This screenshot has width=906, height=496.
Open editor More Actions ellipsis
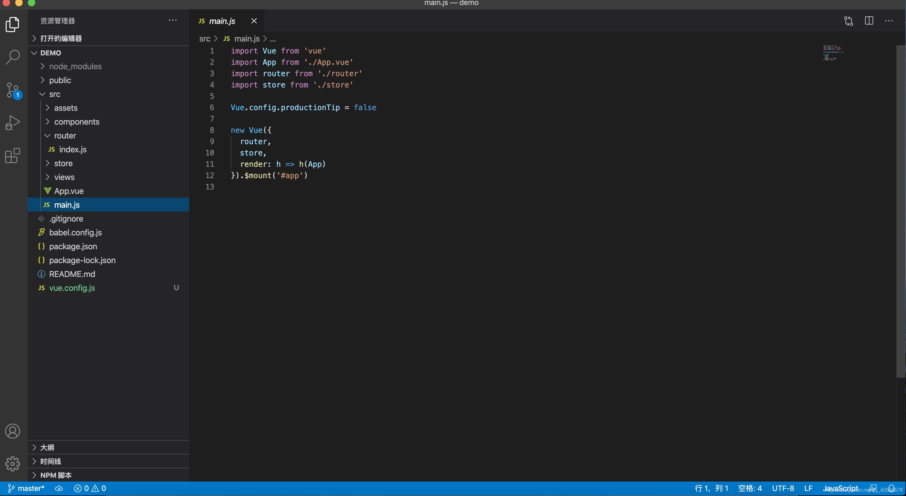(889, 21)
